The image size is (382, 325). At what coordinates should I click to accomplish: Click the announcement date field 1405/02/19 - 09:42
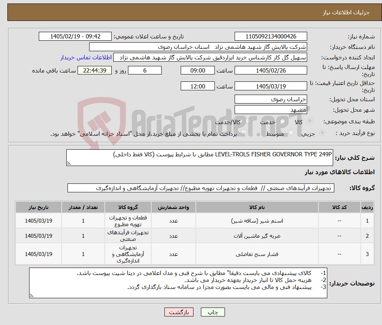75,36
